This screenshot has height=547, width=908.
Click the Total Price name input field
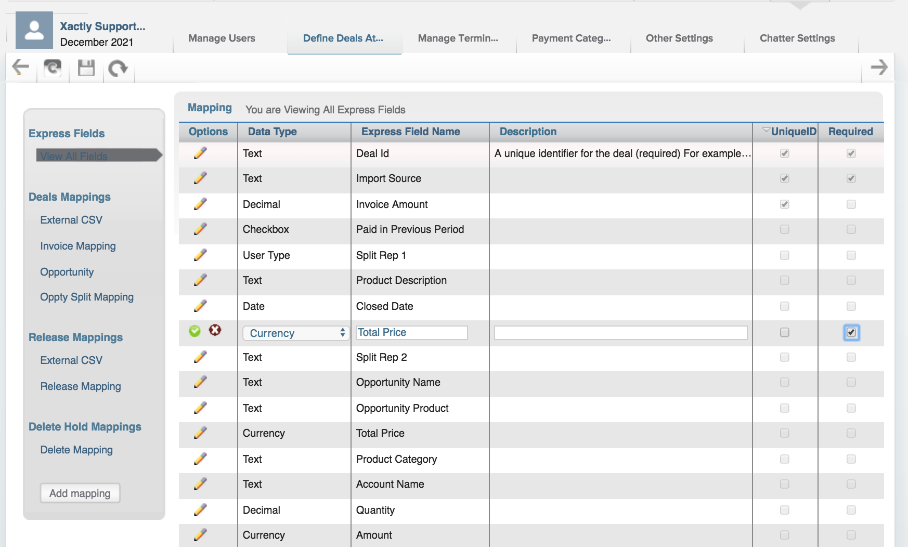pyautogui.click(x=412, y=333)
